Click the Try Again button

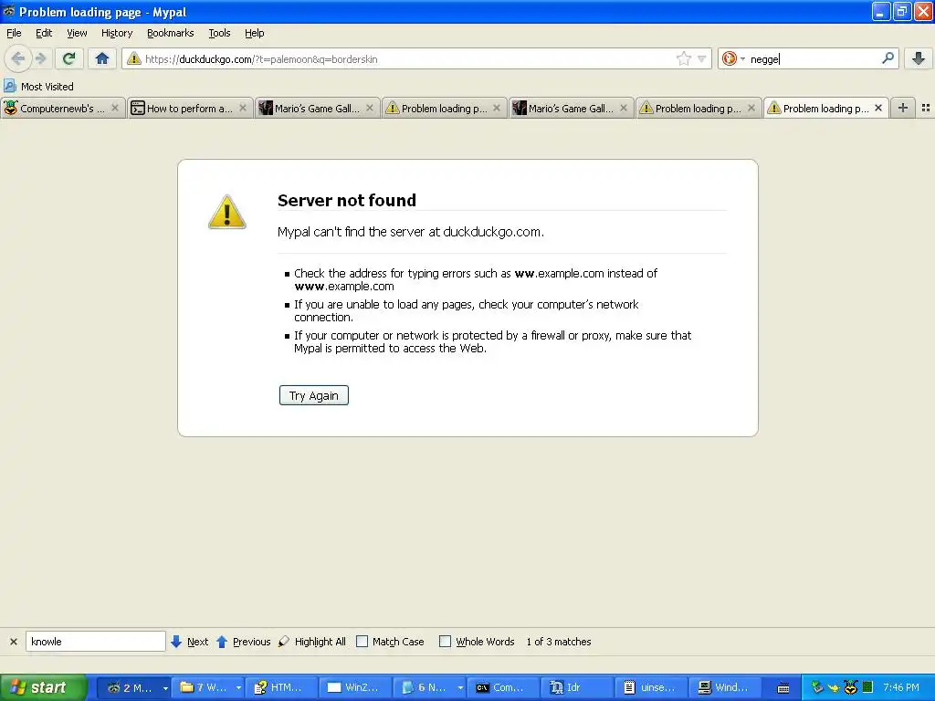click(314, 395)
